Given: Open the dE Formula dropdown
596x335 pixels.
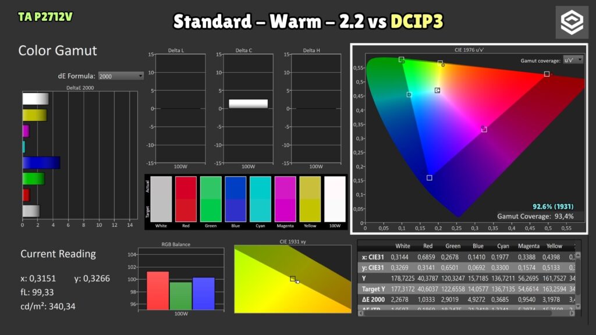Looking at the screenshot, I should pos(121,76).
